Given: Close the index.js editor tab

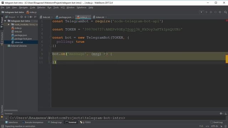Looking at the screenshot, I should coord(89,17).
